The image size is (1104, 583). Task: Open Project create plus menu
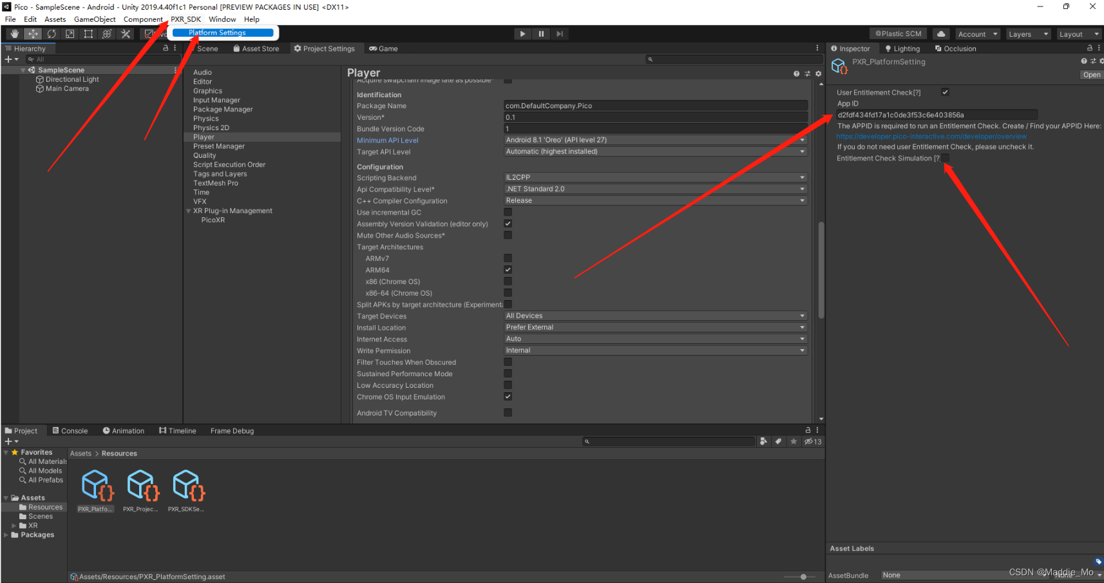tap(12, 441)
